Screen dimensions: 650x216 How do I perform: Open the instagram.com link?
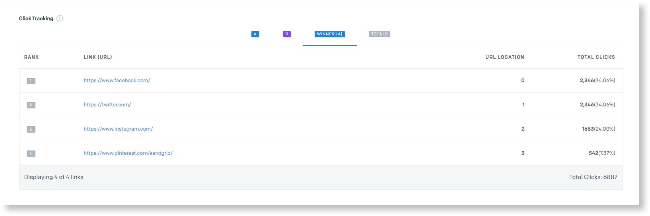pyautogui.click(x=118, y=129)
